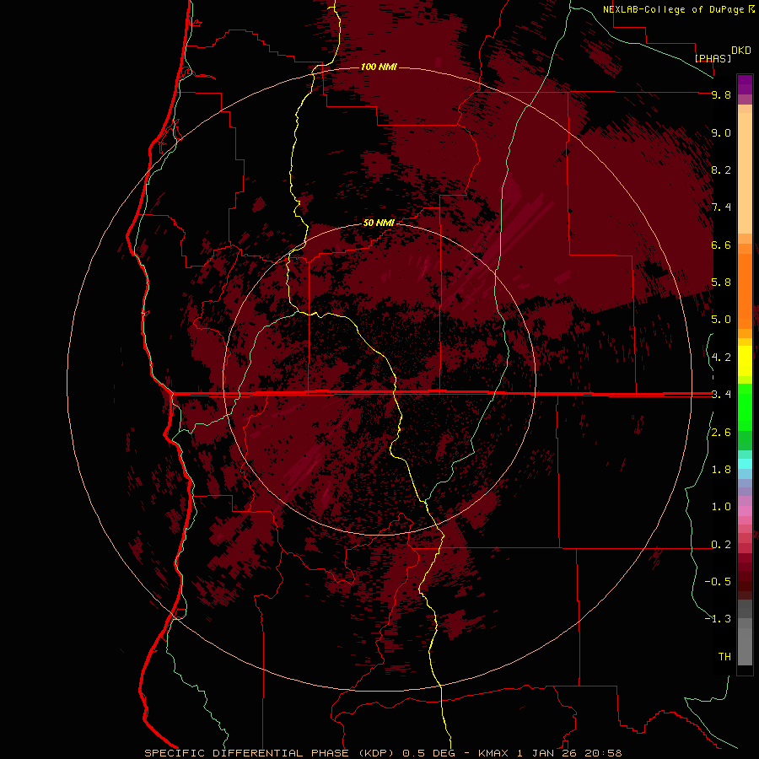Click the KMAX station identifier in caption
Image resolution: width=759 pixels, height=759 pixels.
(x=493, y=753)
